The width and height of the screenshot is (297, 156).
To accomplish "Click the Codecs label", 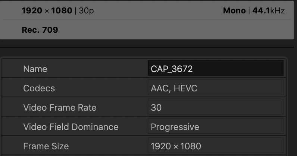I will coord(39,88).
